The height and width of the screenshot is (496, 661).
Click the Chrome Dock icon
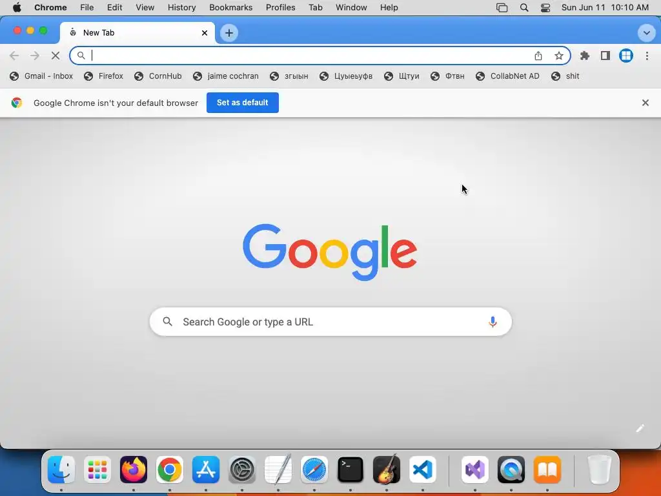[x=170, y=470]
